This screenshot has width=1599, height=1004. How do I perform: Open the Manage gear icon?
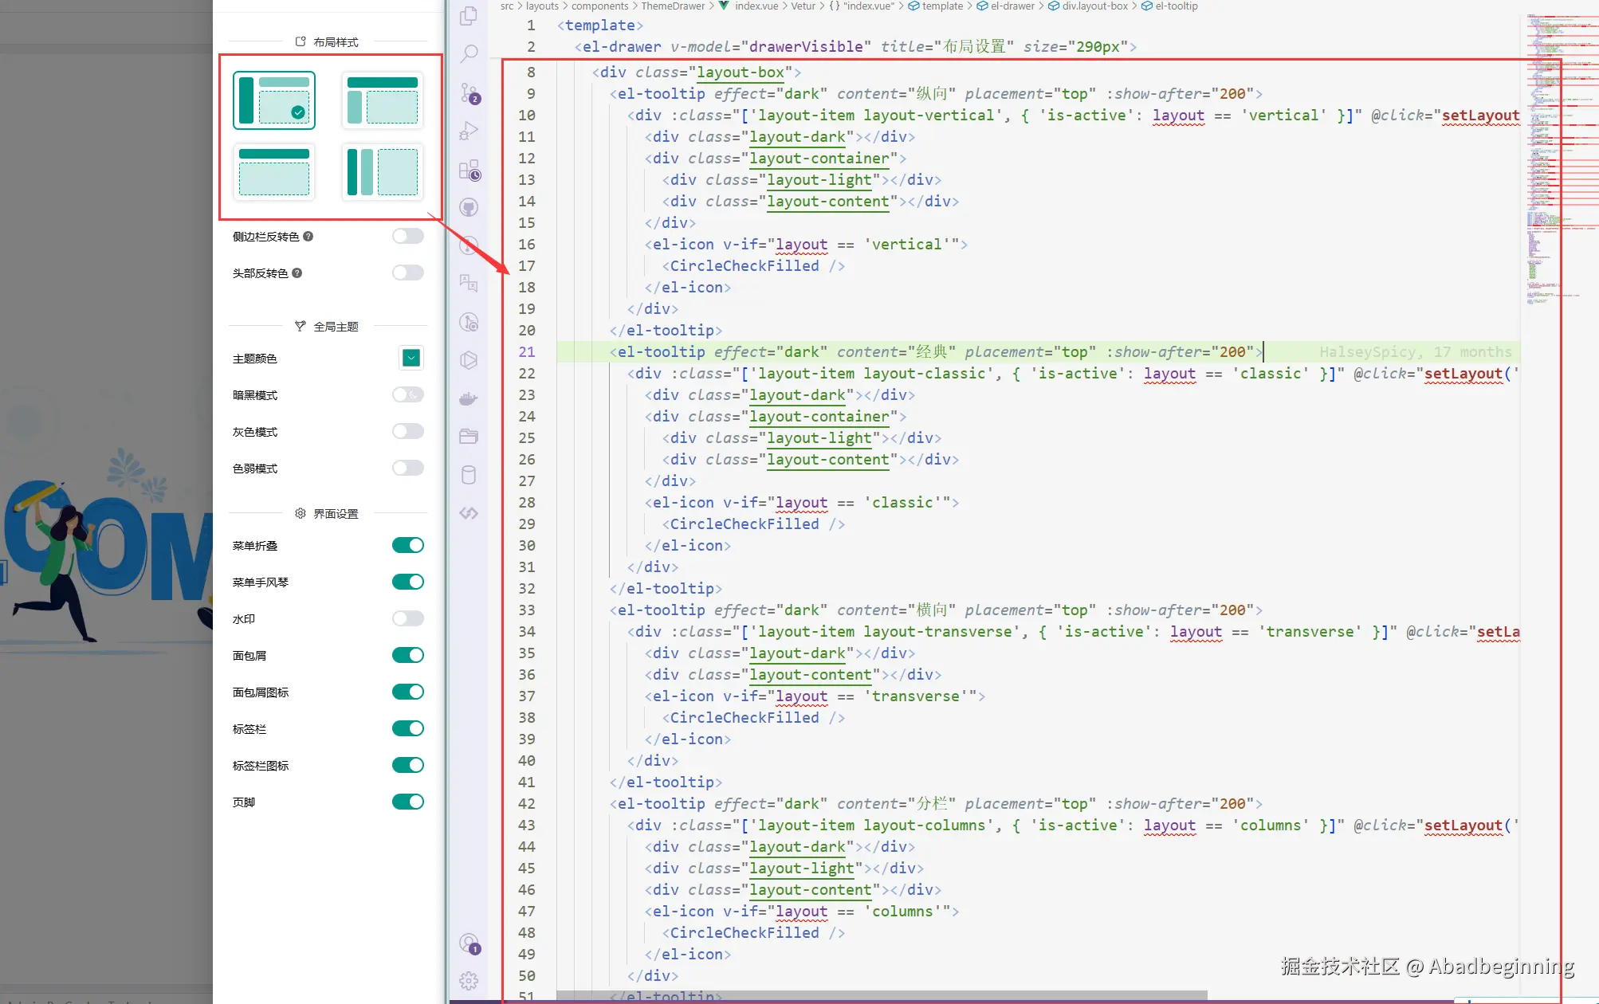pyautogui.click(x=469, y=980)
